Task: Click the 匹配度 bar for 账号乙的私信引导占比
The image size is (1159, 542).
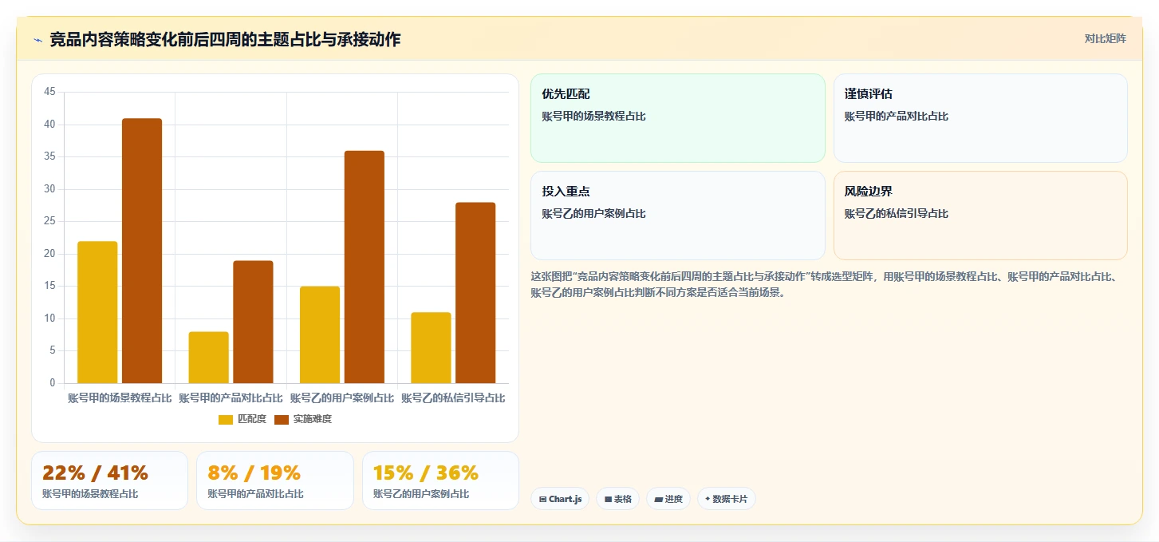Action: 431,348
